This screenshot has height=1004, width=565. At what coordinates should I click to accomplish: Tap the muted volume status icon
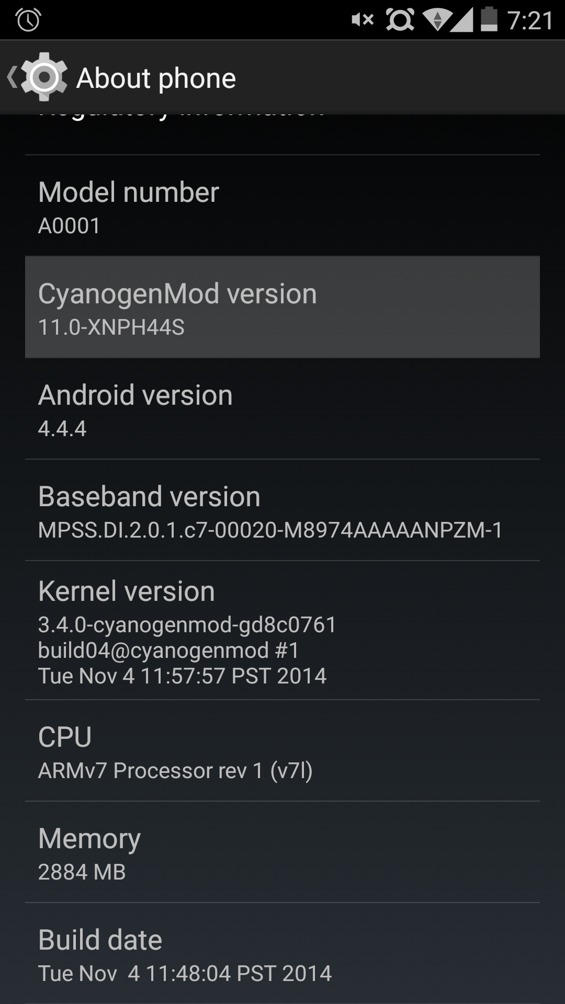tap(363, 20)
